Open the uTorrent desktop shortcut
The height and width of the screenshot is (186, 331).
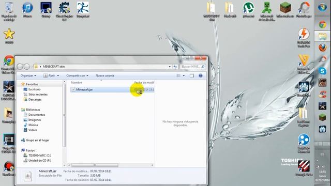[248, 10]
